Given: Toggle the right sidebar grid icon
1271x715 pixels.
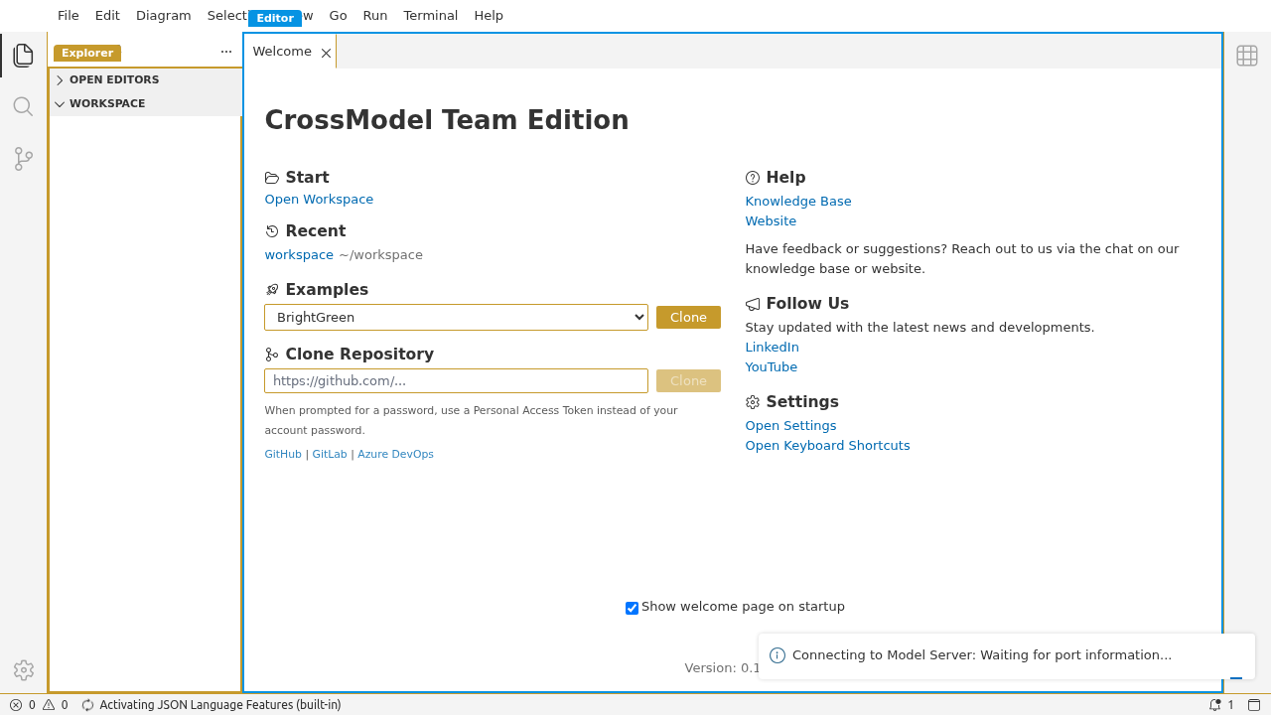Looking at the screenshot, I should [1247, 56].
